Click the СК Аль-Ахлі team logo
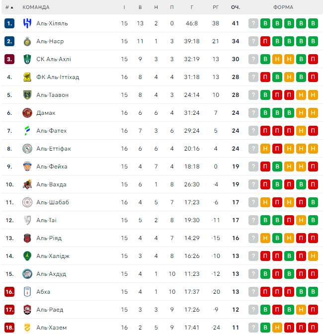Screen dimensions: 323x336 (x=27, y=59)
